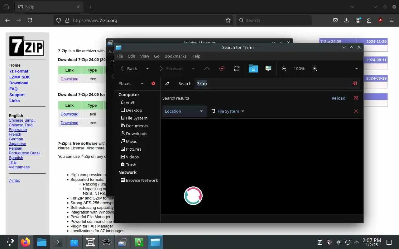Open Firefox account menu
This screenshot has width=399, height=249.
click(358, 20)
